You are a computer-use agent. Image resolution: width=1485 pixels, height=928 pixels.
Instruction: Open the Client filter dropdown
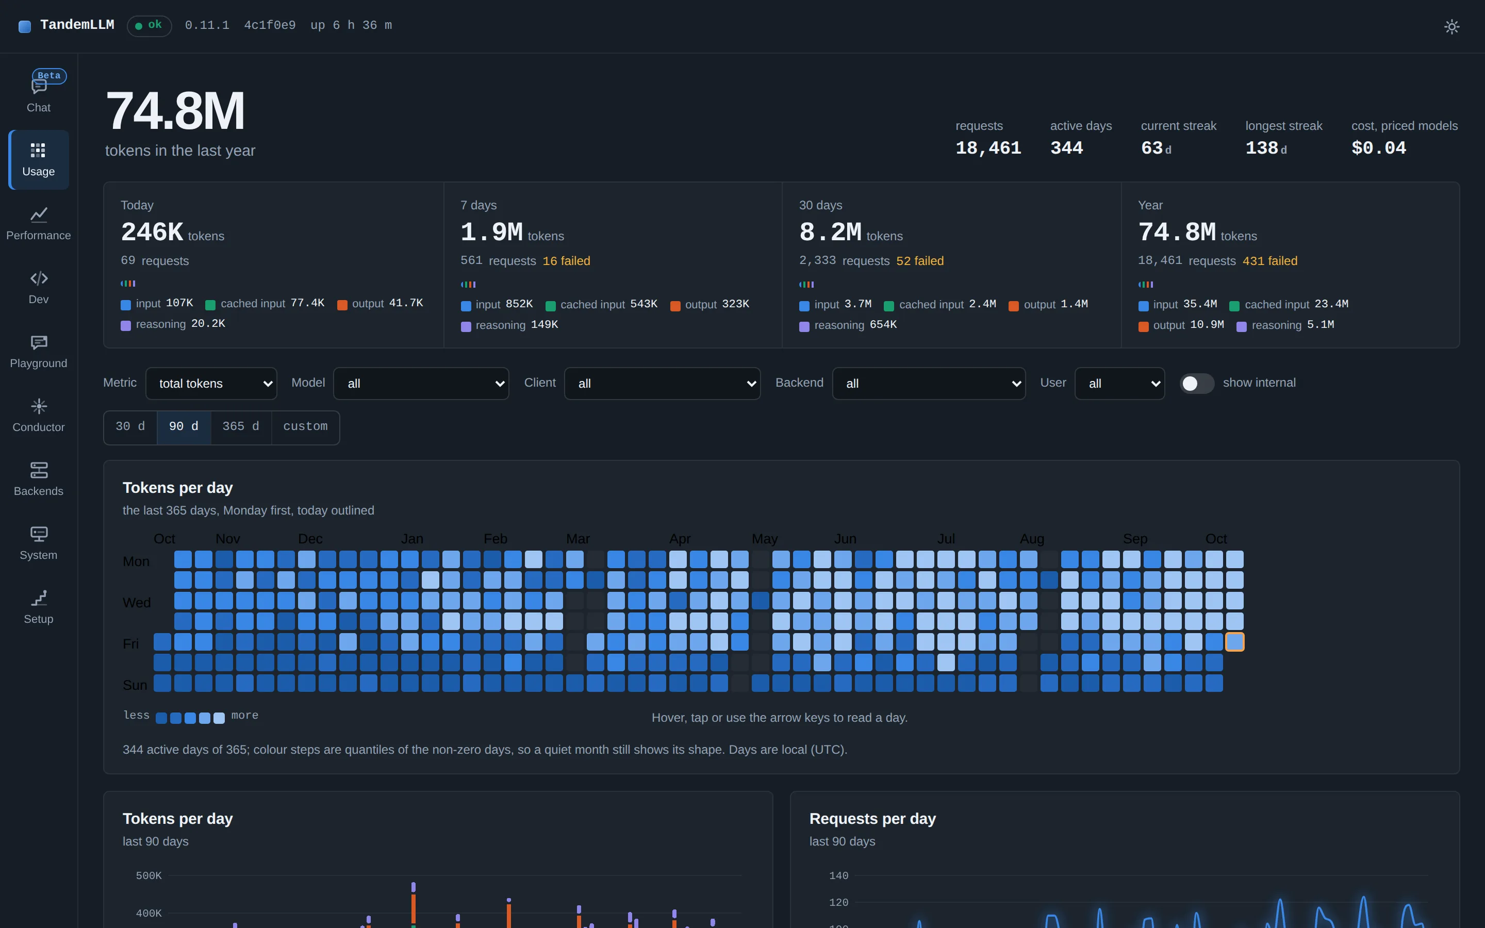coord(662,384)
